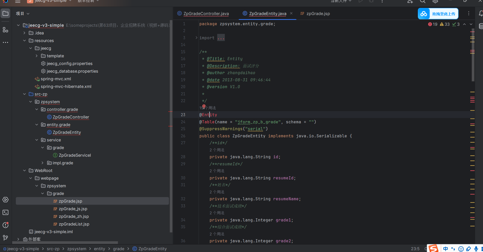
Task: Click the error count indicator 19
Action: tap(433, 24)
